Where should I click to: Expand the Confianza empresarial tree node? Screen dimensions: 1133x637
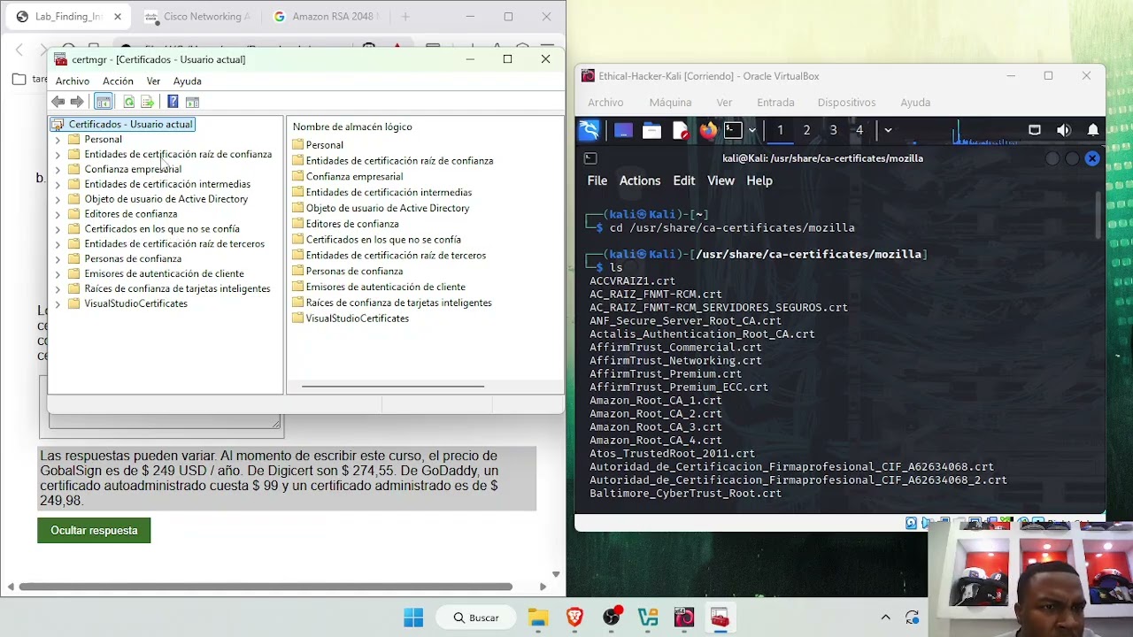pos(58,170)
